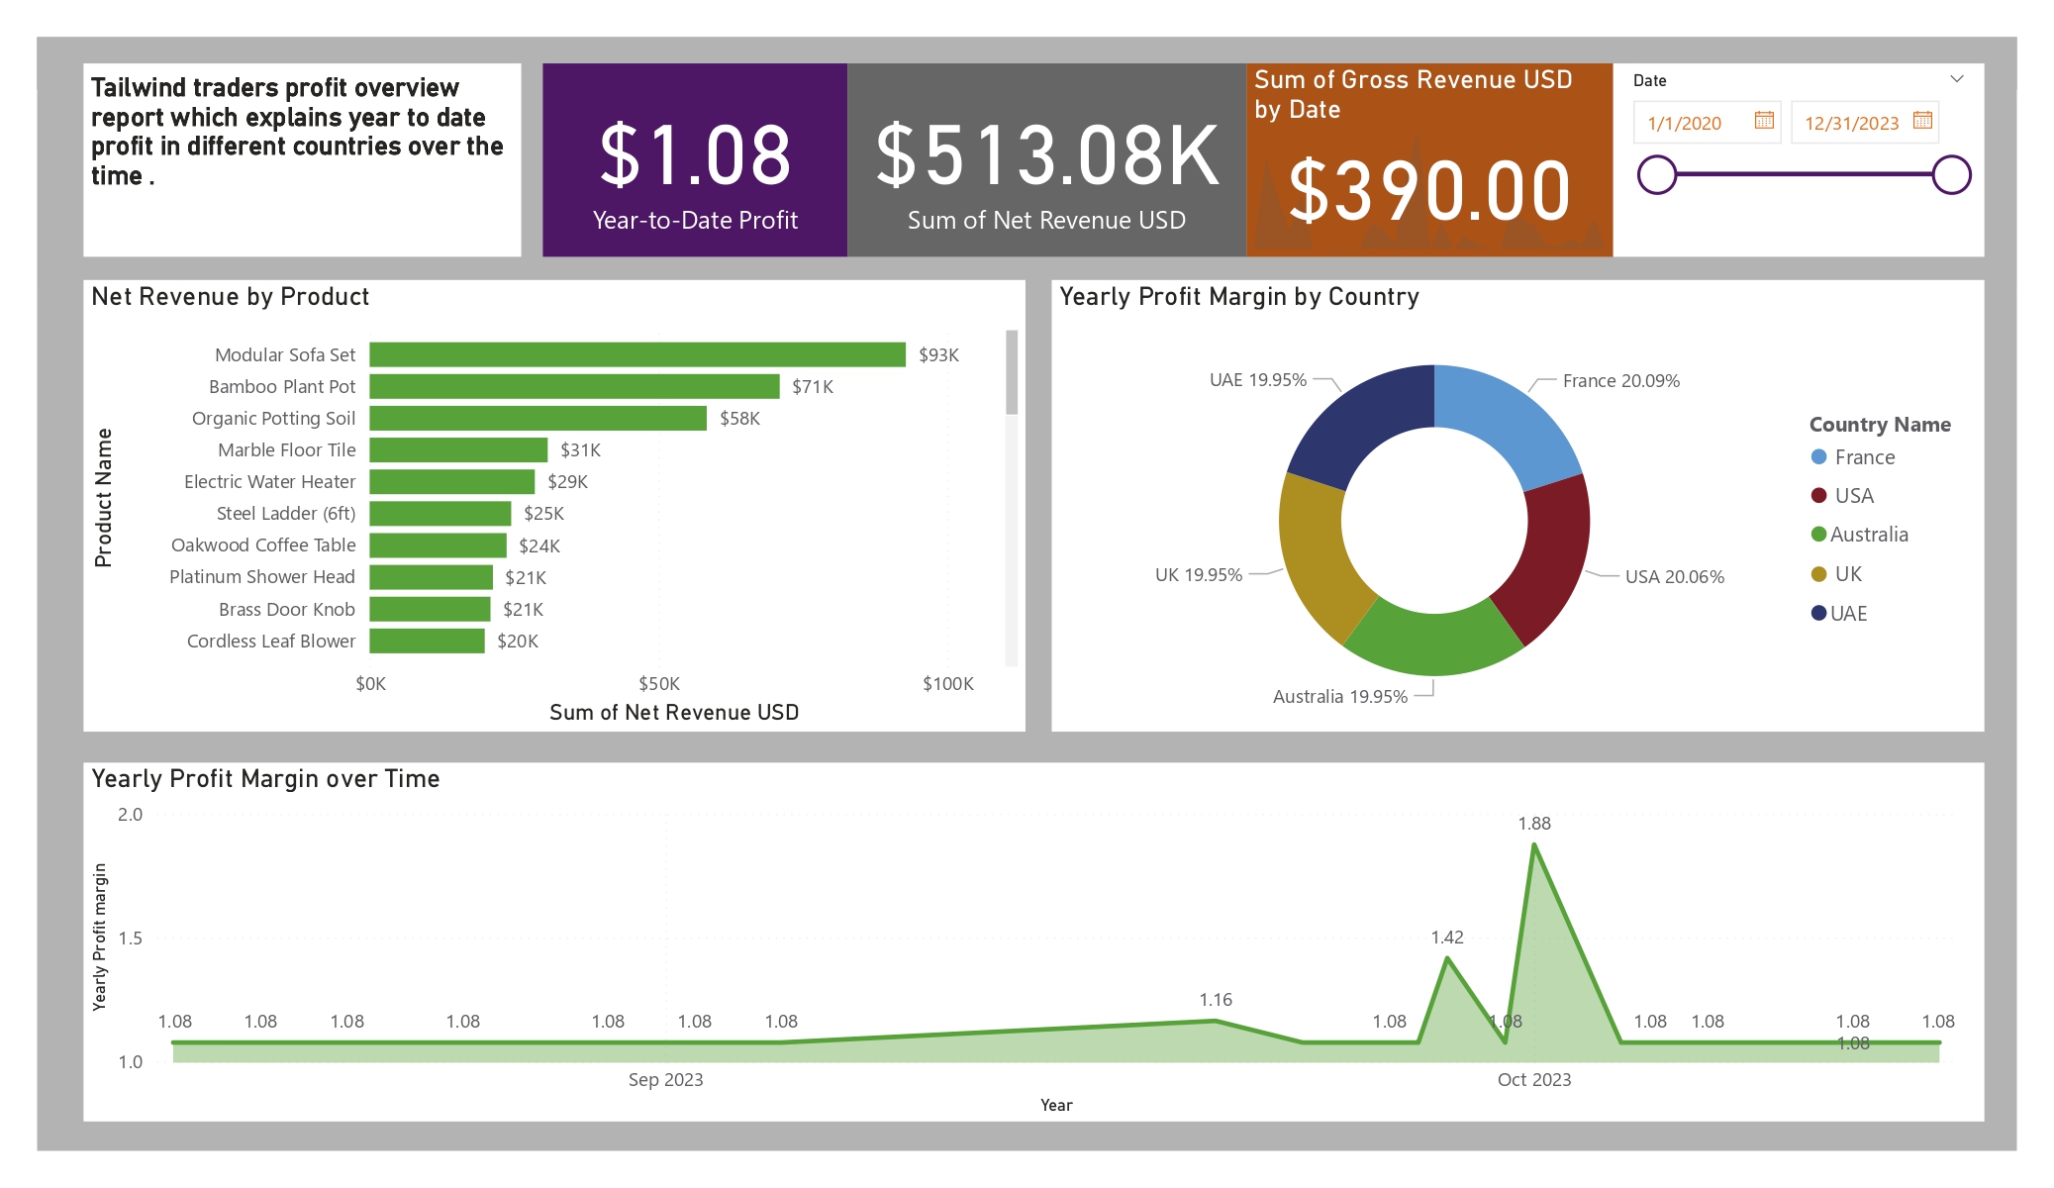Click the Marble Floor Tile bar

tap(458, 449)
